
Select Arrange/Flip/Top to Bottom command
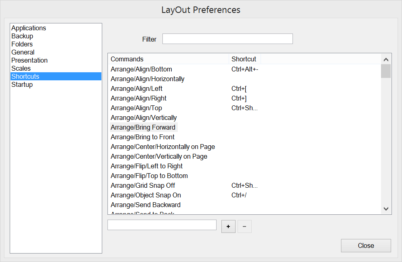[x=149, y=176]
